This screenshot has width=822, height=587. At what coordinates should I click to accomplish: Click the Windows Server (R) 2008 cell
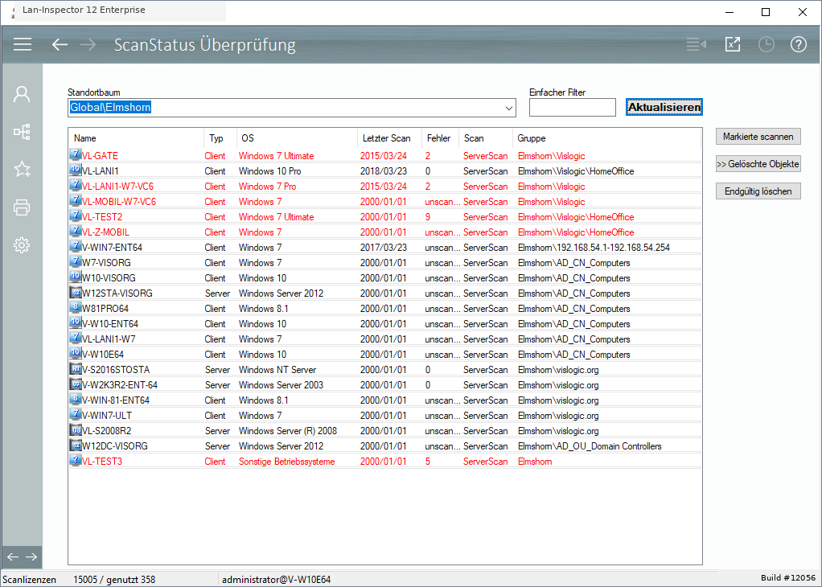point(288,431)
